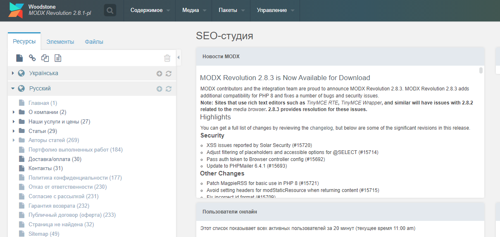Click the trash bin icon
The width and height of the screenshot is (500, 237).
tap(167, 58)
